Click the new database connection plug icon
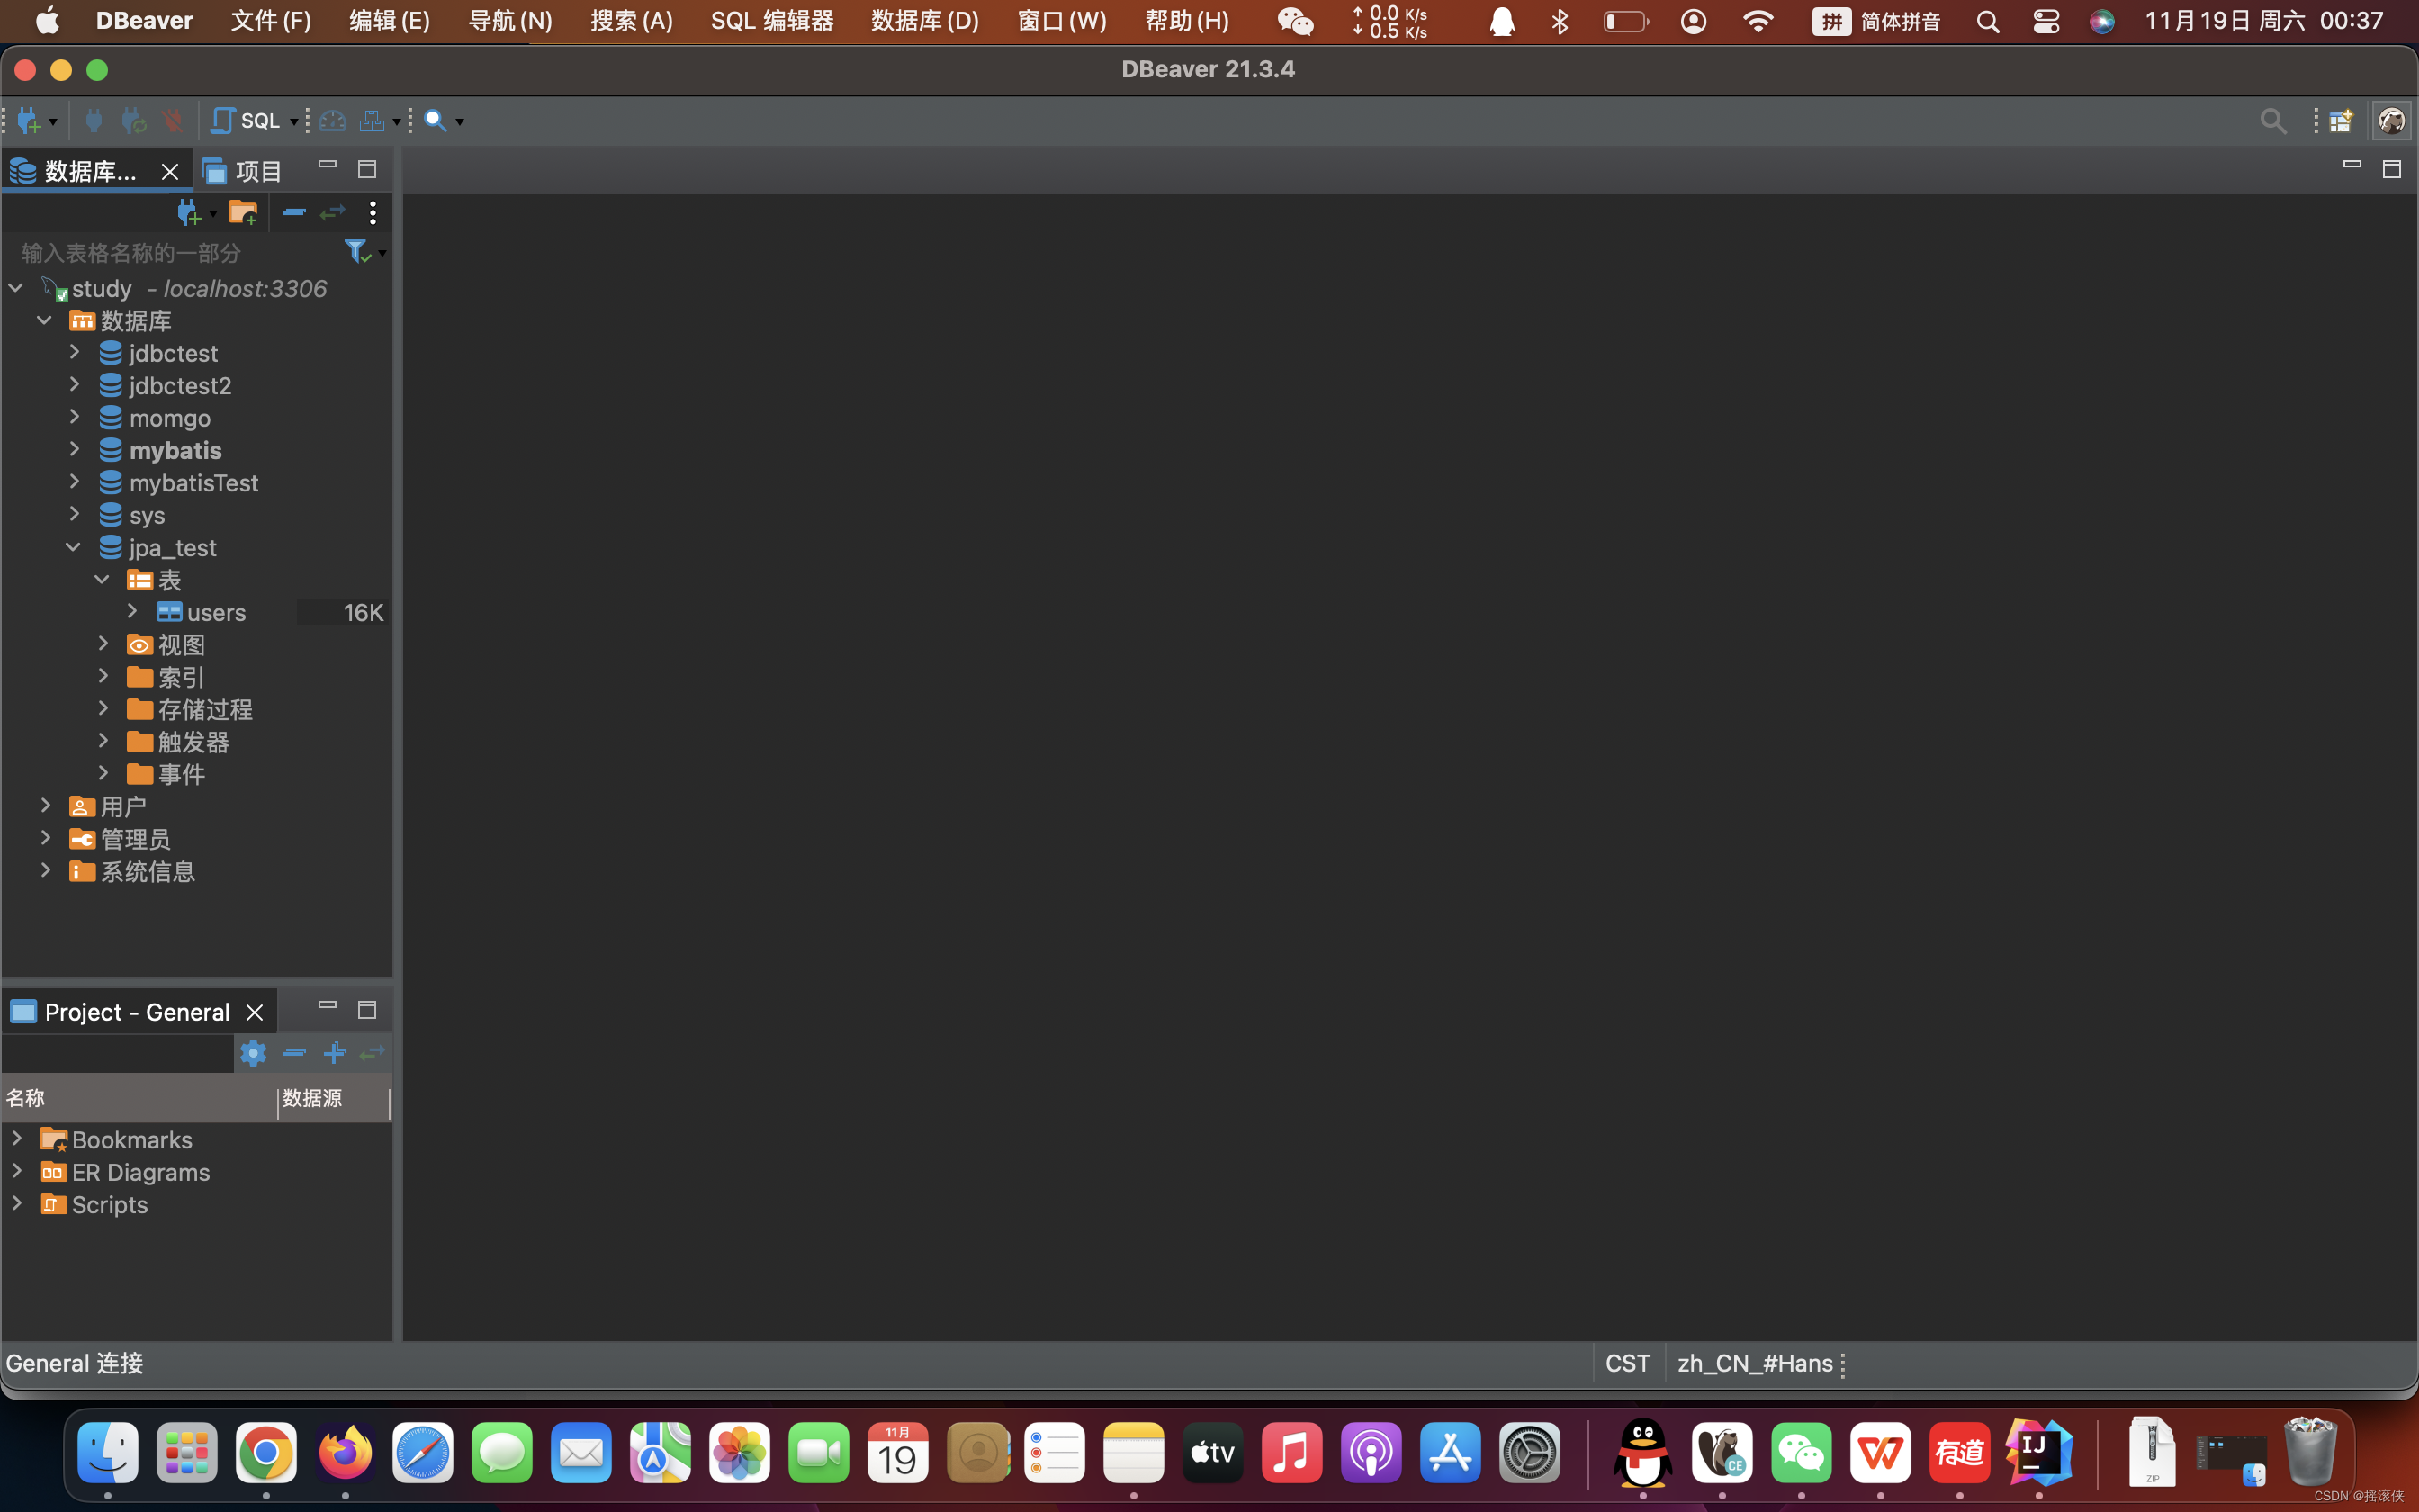This screenshot has width=2419, height=1512. pyautogui.click(x=28, y=121)
